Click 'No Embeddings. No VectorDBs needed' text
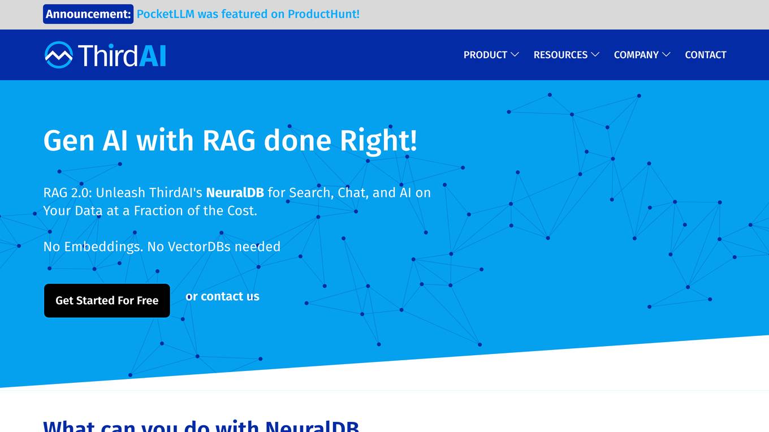769x432 pixels. coord(162,247)
